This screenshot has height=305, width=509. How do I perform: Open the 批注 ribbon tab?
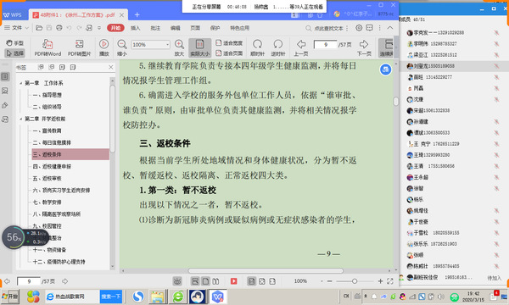(x=155, y=28)
